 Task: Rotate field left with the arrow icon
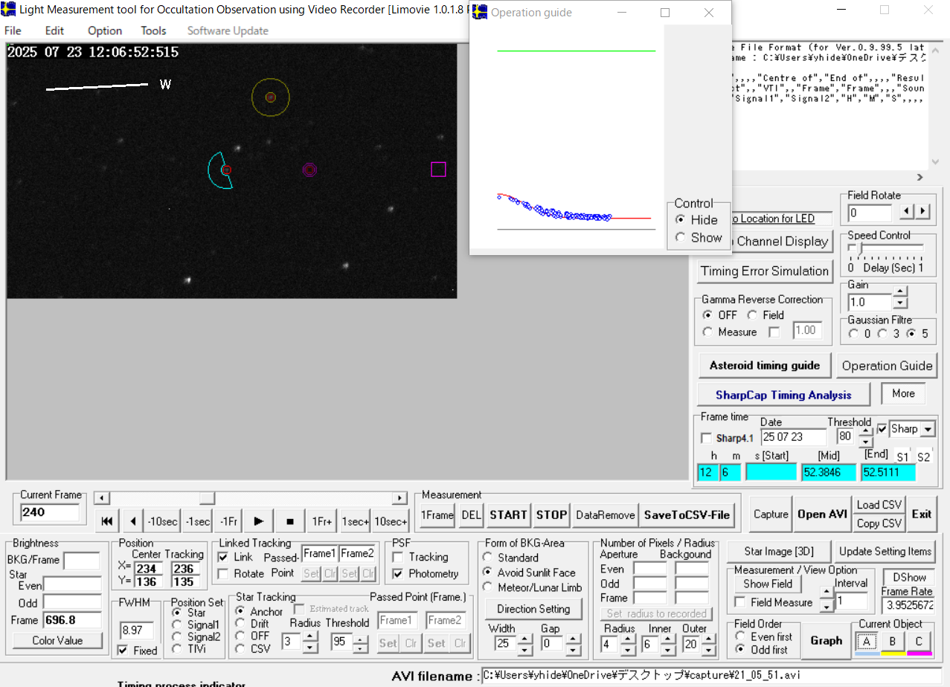906,212
